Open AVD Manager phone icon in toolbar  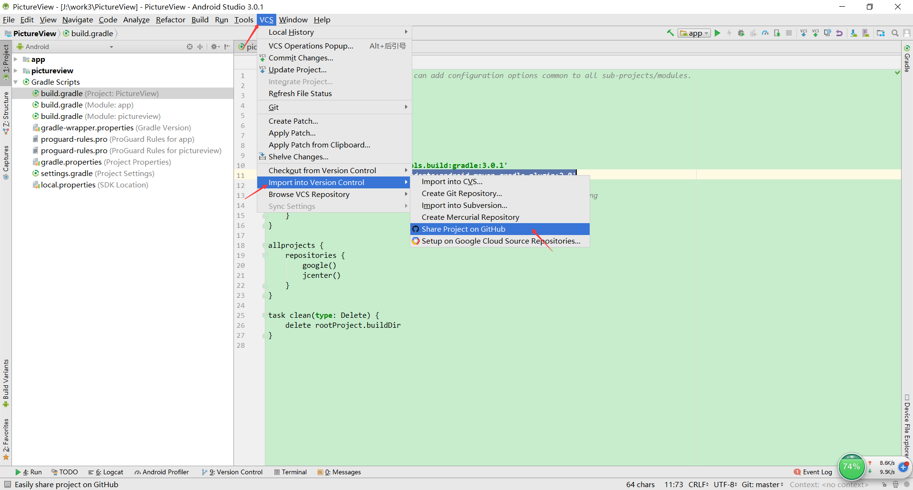click(866, 33)
